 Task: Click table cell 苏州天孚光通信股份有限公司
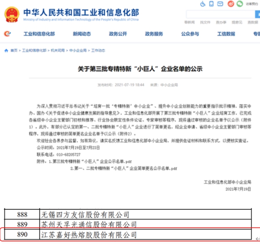[145, 225]
